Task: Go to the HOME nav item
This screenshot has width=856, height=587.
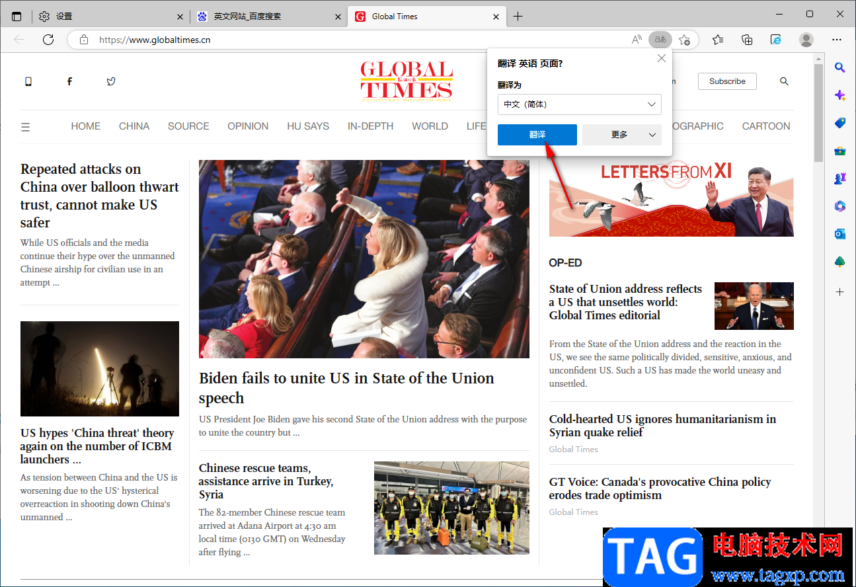Action: pos(86,126)
